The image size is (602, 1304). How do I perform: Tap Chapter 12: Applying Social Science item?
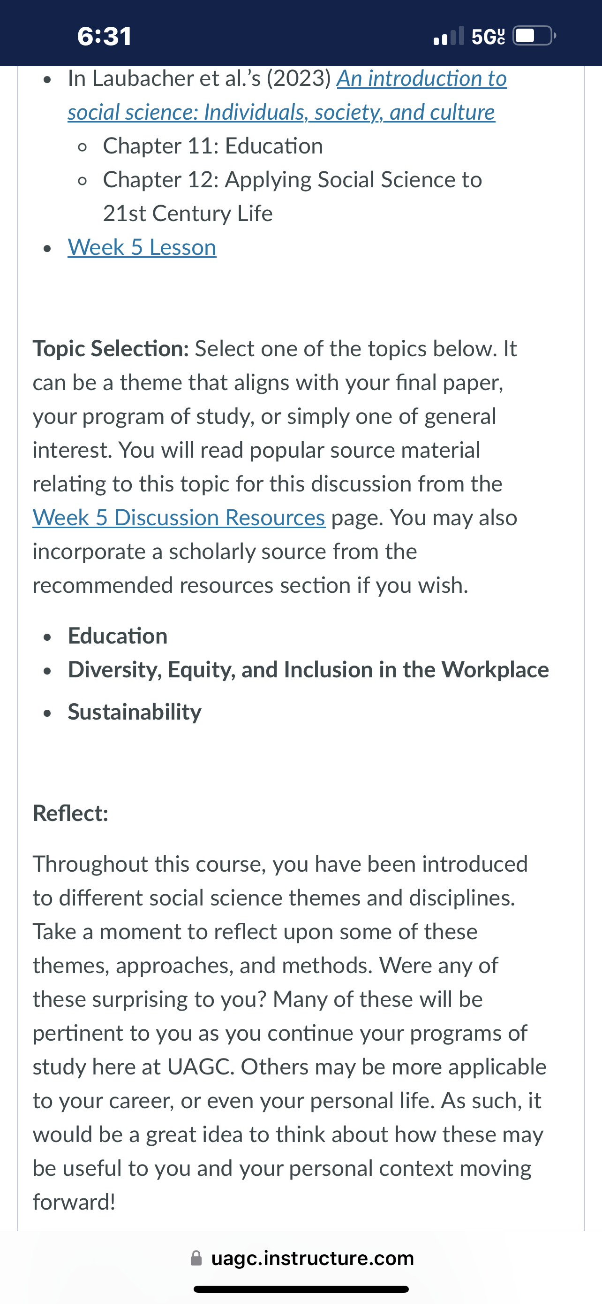point(293,196)
